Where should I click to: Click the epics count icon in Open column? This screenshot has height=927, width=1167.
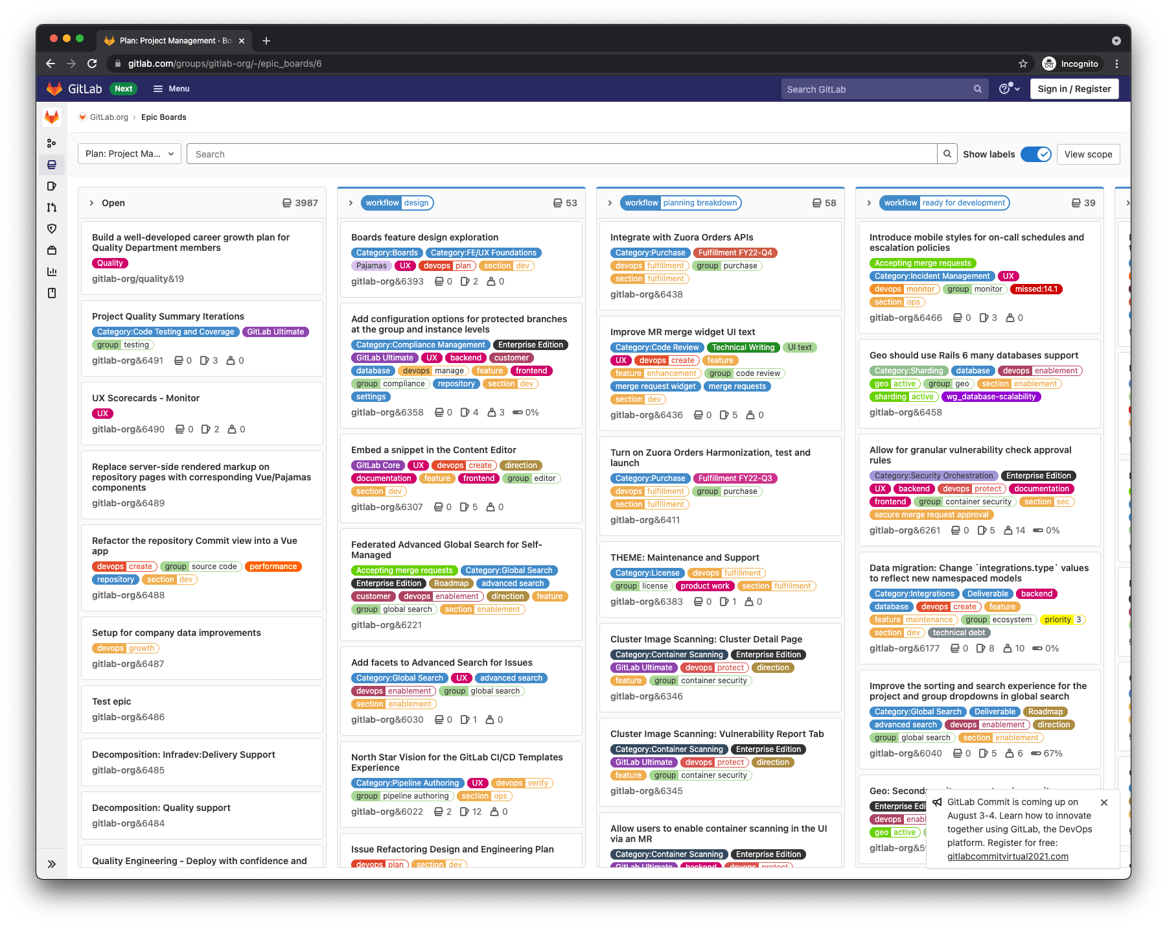click(286, 203)
